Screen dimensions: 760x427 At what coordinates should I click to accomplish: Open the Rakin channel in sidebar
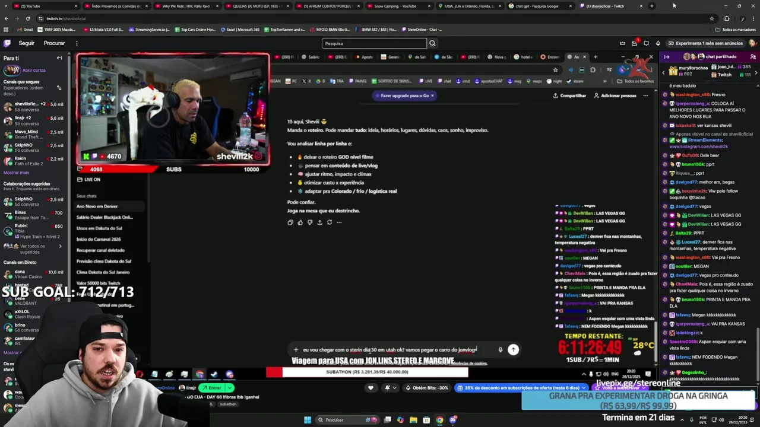pos(33,161)
